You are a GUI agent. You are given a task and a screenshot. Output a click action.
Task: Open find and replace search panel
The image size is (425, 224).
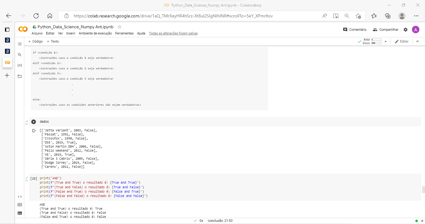click(x=20, y=55)
